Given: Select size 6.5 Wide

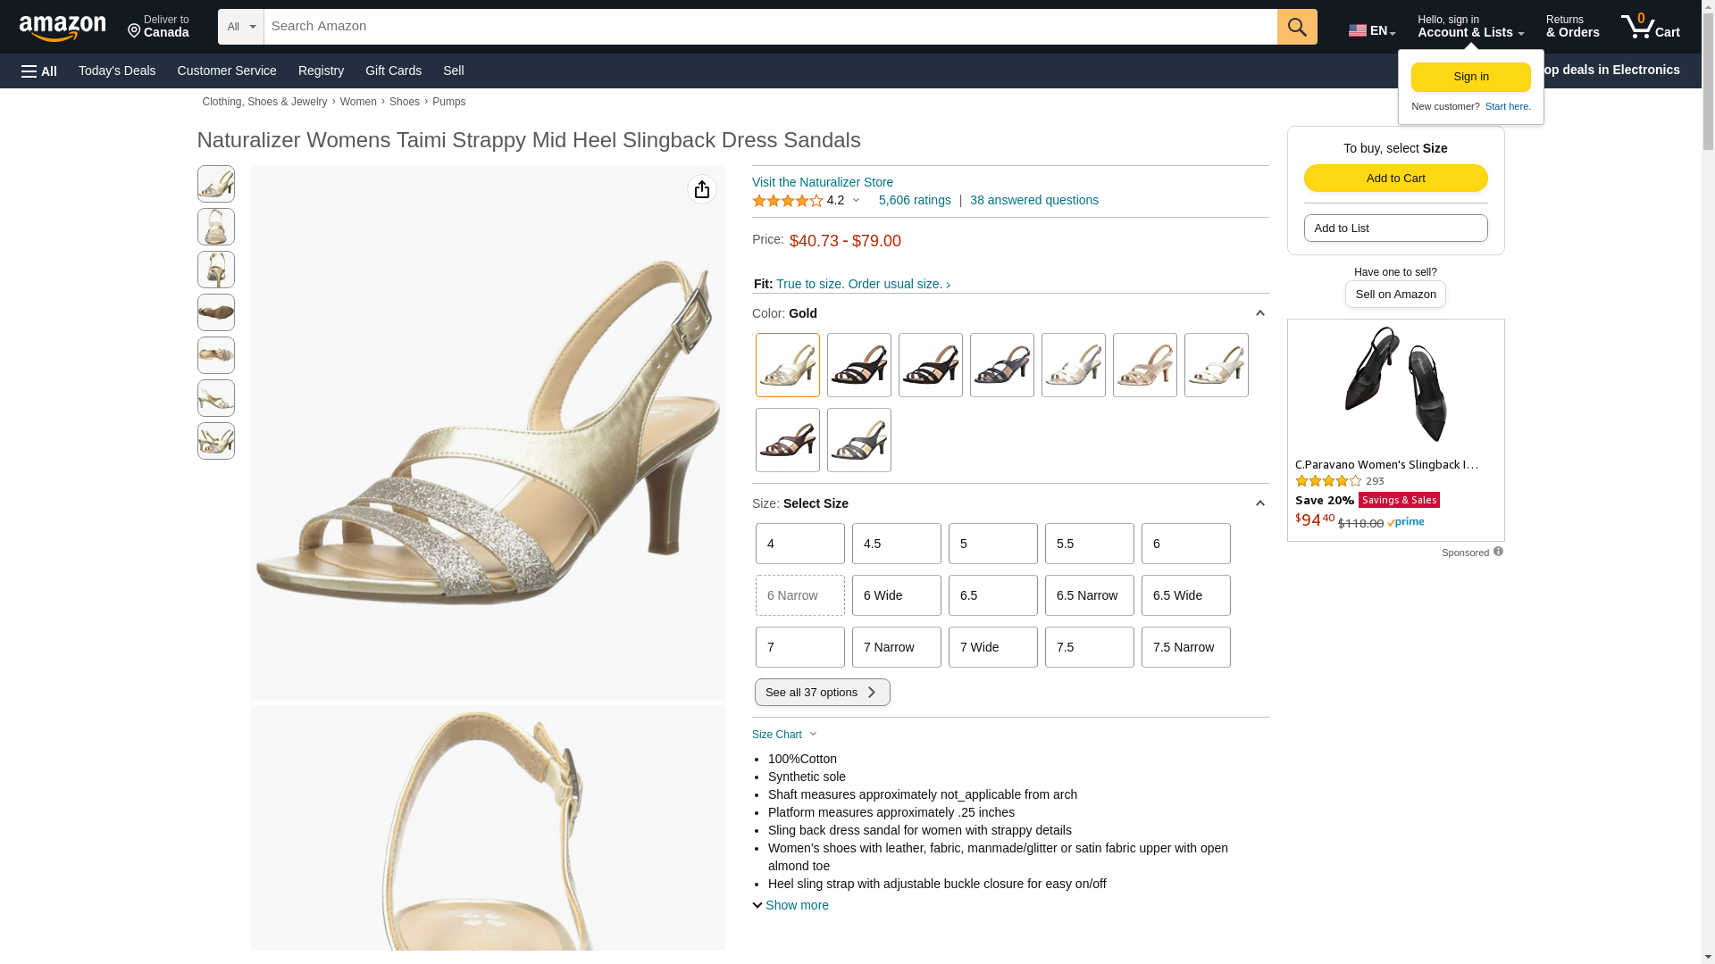Looking at the screenshot, I should (1185, 595).
